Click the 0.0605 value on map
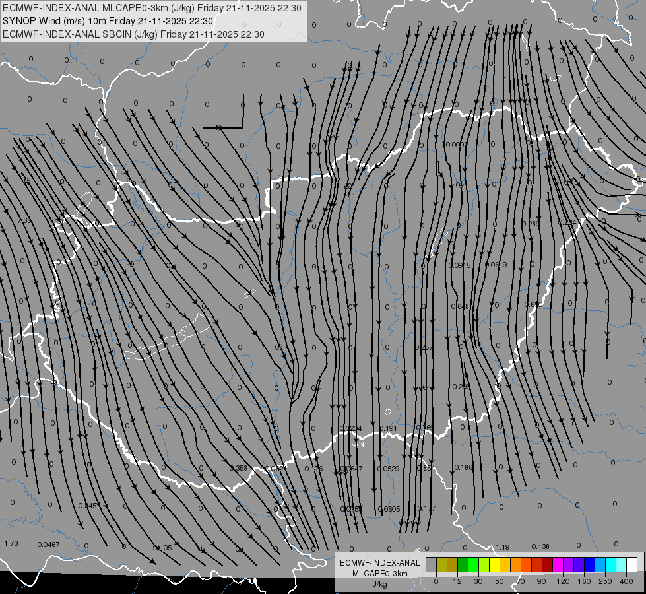This screenshot has height=594, width=646. click(389, 509)
